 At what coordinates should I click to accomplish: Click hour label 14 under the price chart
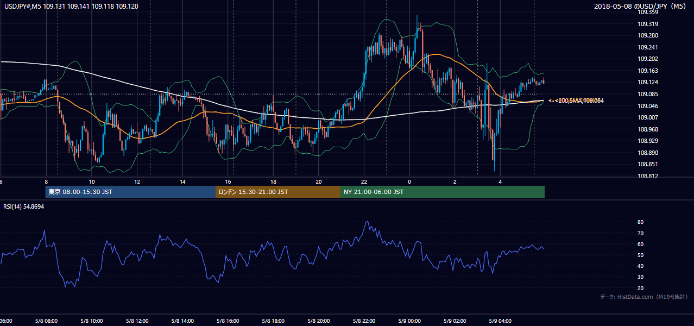(183, 182)
